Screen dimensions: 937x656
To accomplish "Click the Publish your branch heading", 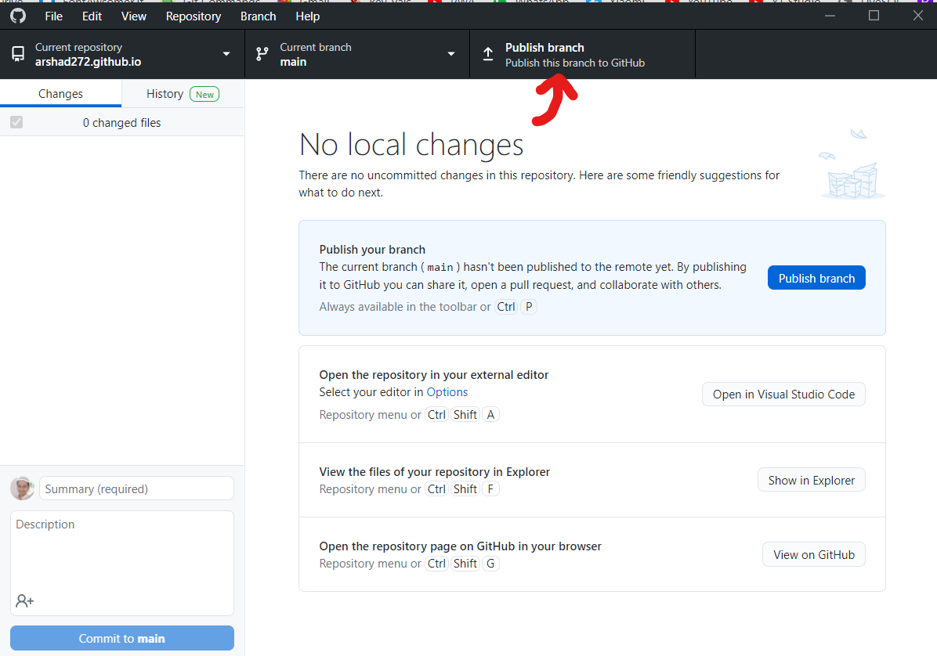I will click(372, 250).
